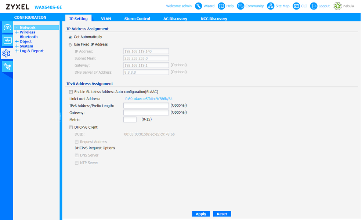Click the Logout icon
362x220 pixels.
coord(314,6)
